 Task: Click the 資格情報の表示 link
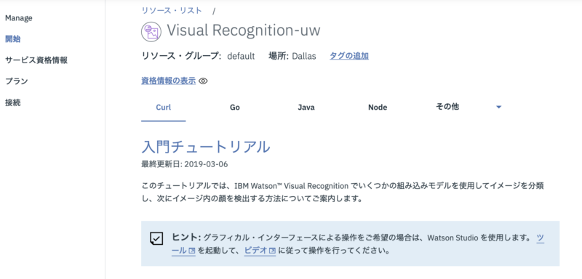point(168,81)
